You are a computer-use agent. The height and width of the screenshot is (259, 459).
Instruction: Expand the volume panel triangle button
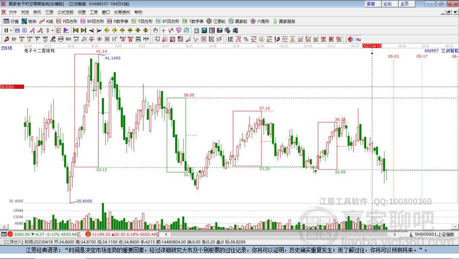[4, 227]
